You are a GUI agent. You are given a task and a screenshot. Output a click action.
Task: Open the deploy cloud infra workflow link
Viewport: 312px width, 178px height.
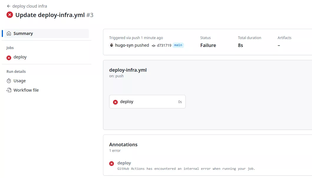(x=30, y=6)
